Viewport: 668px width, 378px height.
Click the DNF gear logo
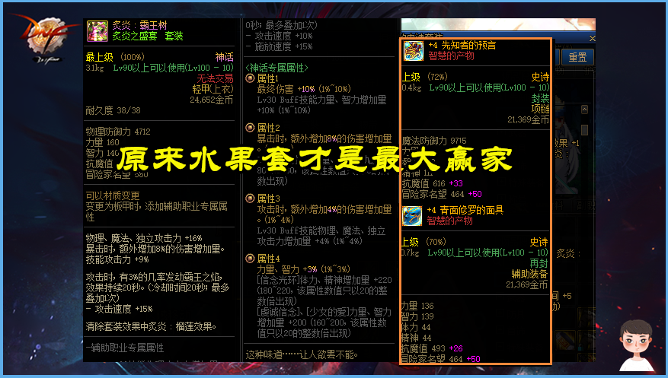tap(45, 37)
